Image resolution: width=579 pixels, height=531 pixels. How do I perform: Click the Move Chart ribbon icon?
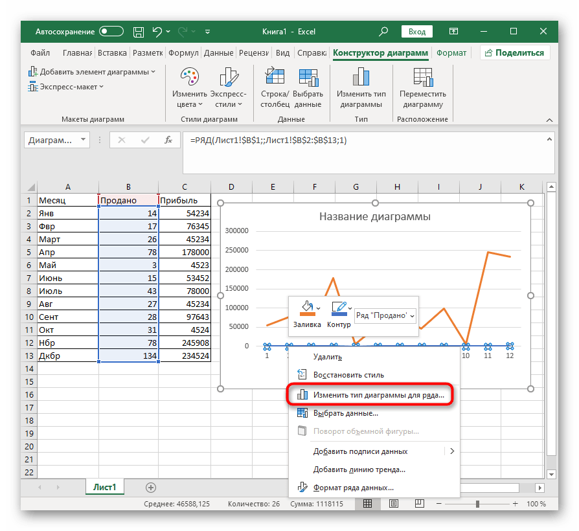tap(422, 78)
